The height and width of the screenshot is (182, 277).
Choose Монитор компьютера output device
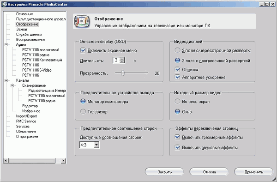click(83, 101)
